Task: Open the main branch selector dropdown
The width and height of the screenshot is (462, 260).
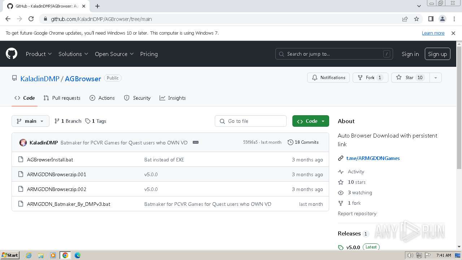Action: coord(30,121)
